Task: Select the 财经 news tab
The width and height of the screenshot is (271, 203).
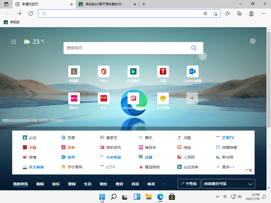Action: point(103,184)
